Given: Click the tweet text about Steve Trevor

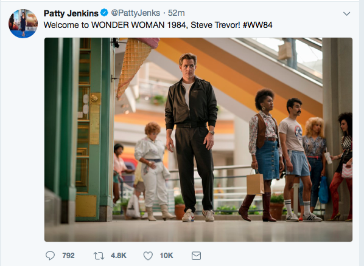Looking at the screenshot, I should coord(158,25).
